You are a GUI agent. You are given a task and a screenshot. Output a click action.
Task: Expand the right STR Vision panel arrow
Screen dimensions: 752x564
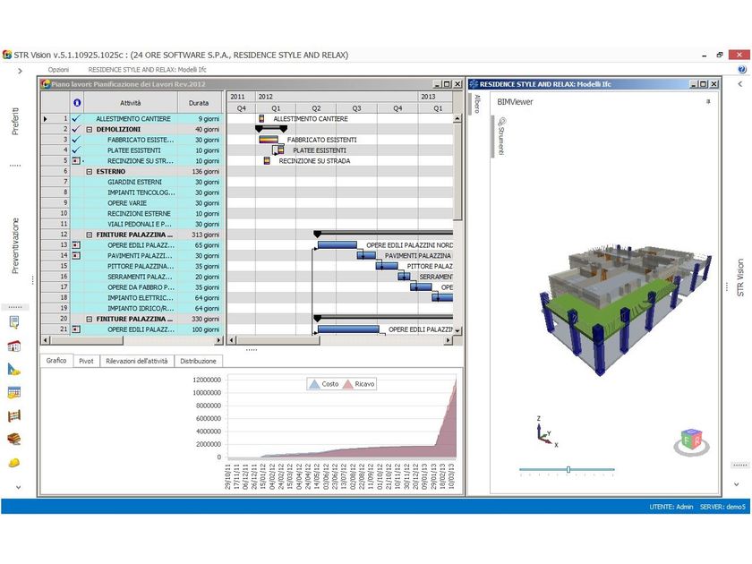(740, 84)
